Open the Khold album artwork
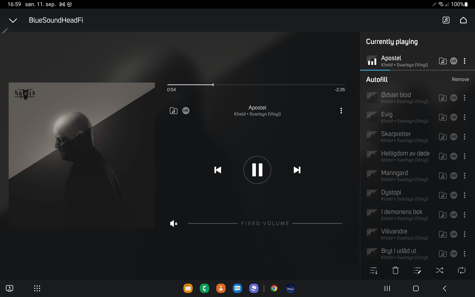 [x=82, y=155]
